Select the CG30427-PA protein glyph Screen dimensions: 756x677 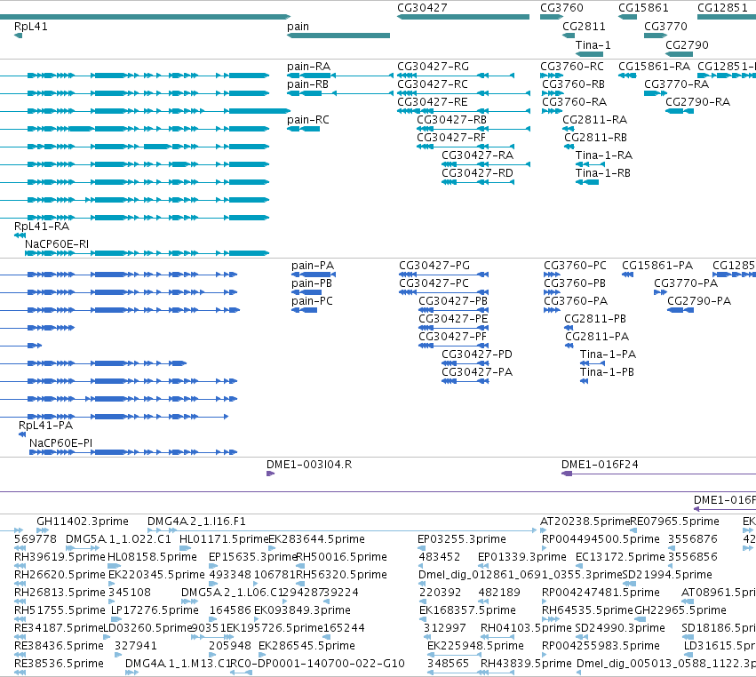click(466, 381)
